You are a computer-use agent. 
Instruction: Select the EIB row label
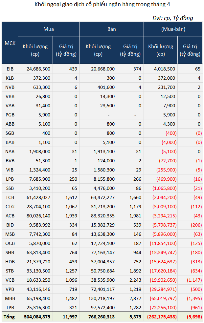pyautogui.click(x=10, y=69)
